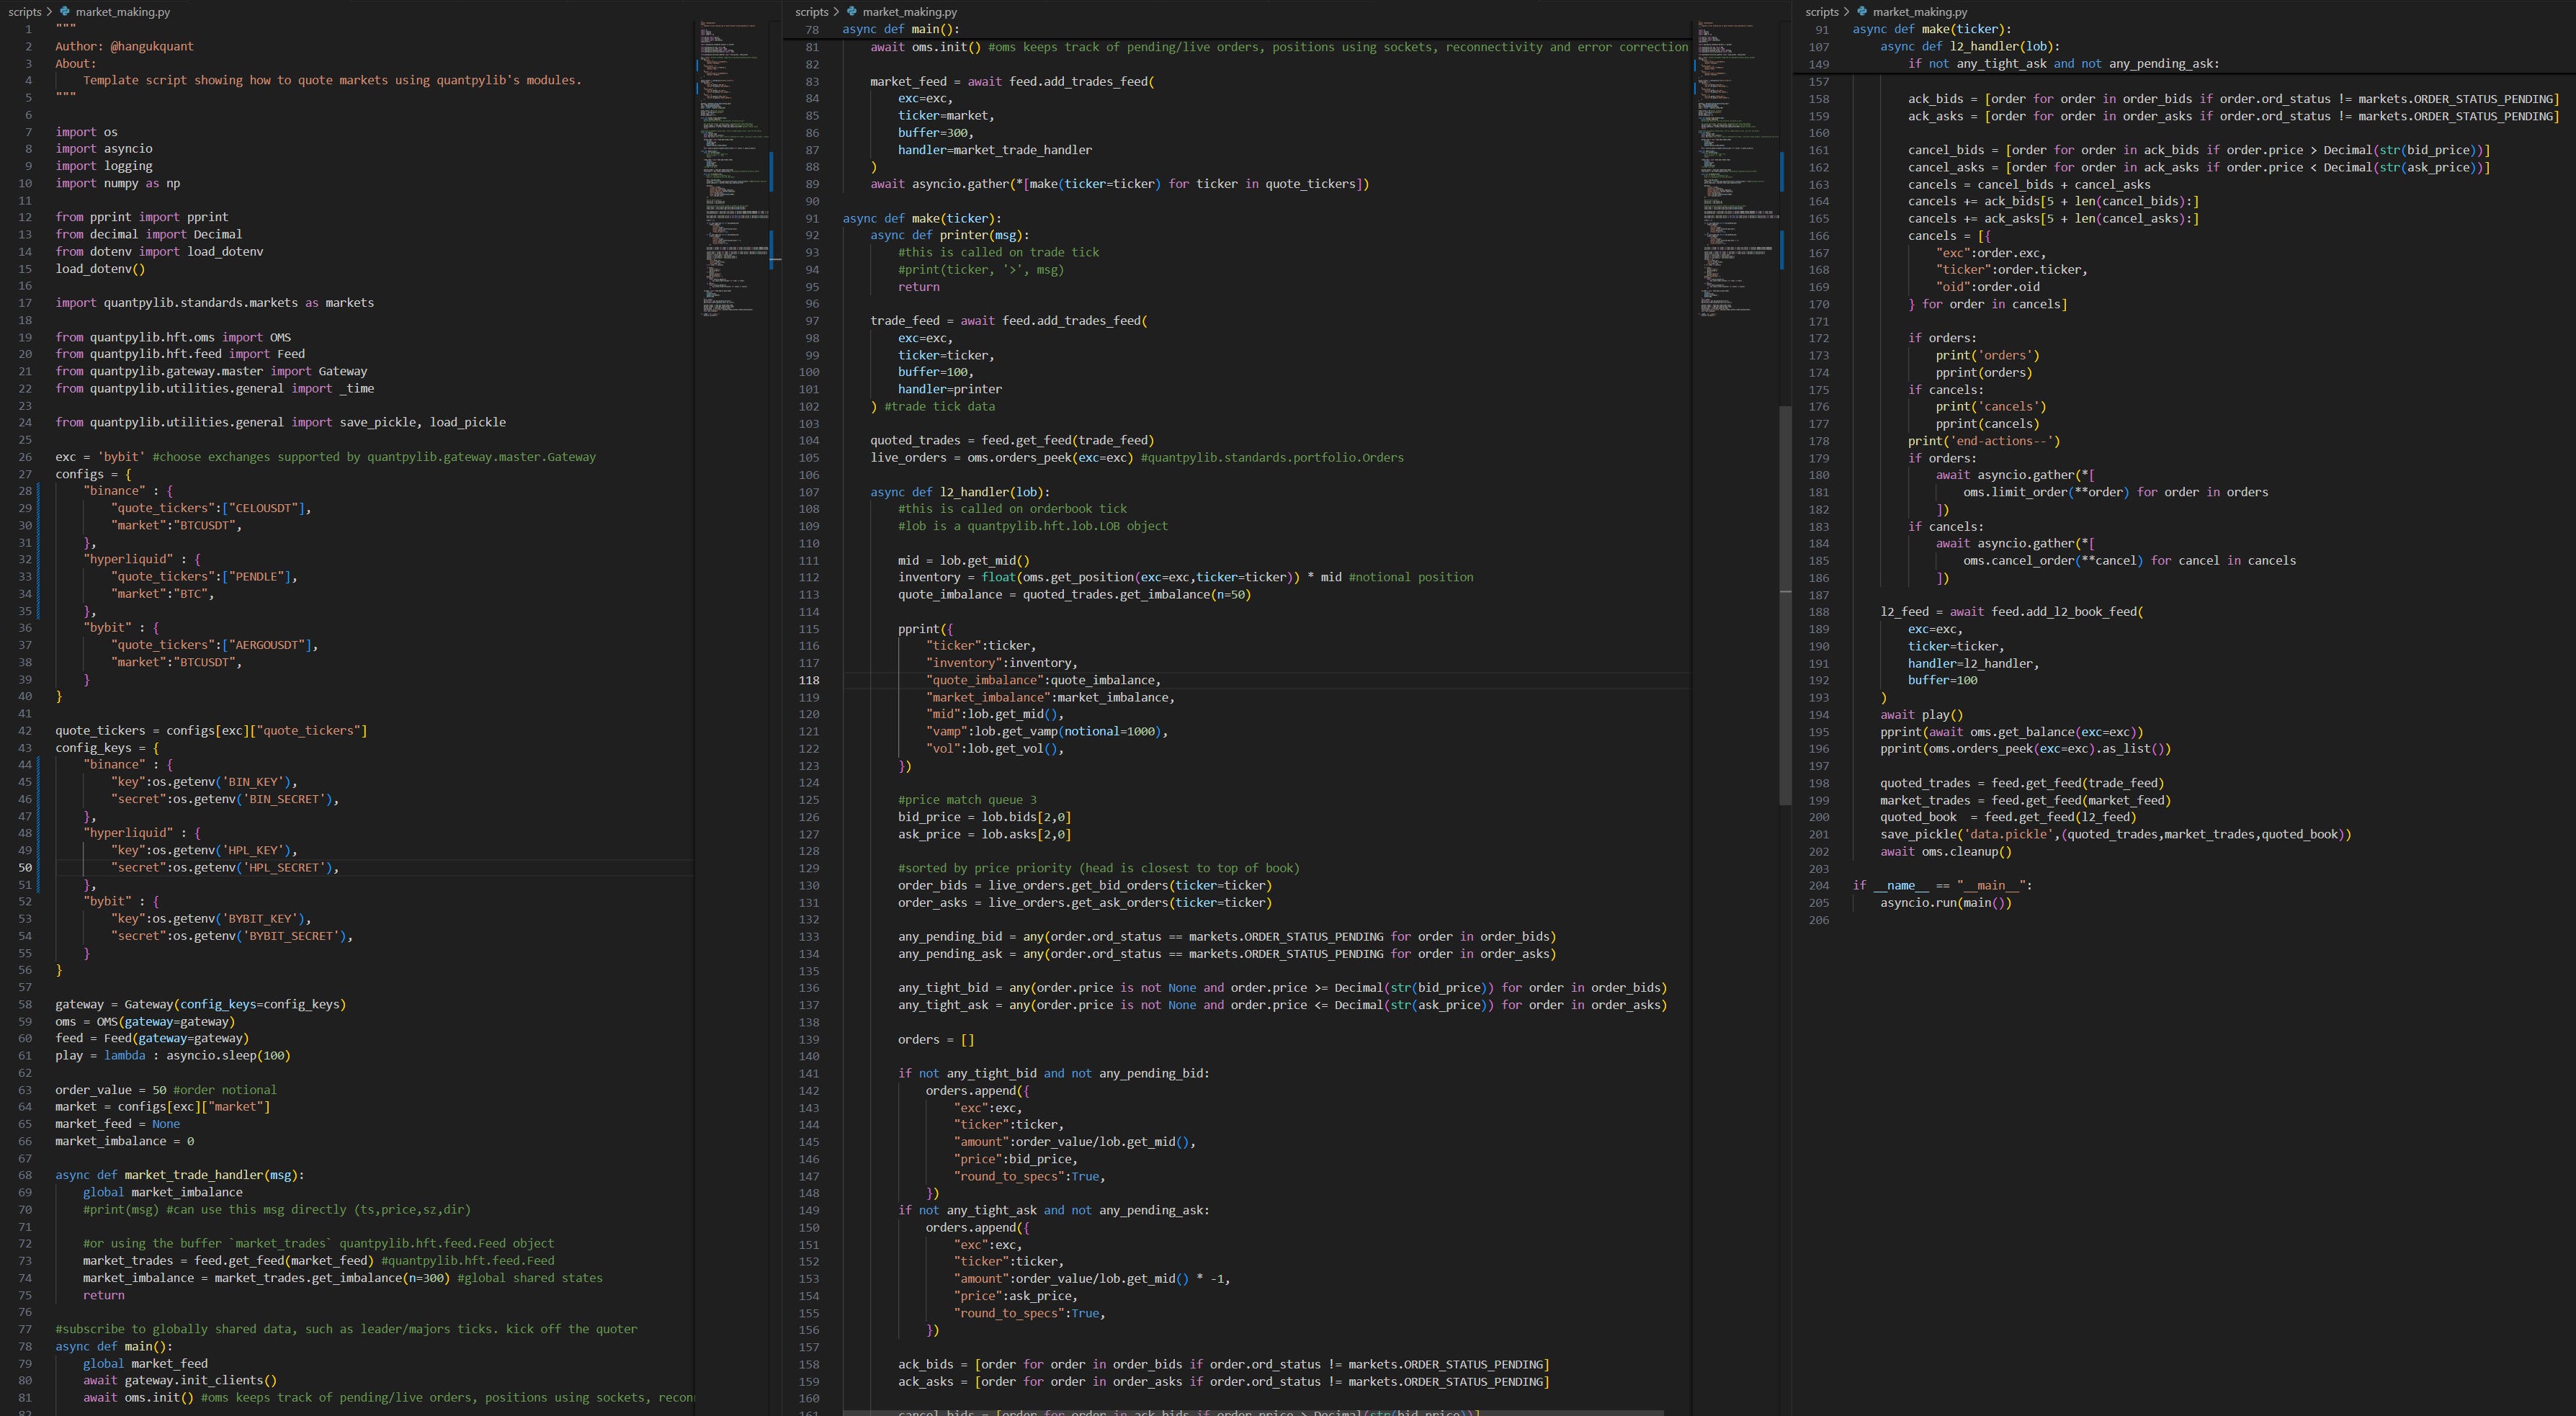
Task: Click the "quote_tickers":["PENDLE"] entry
Action: [204, 576]
